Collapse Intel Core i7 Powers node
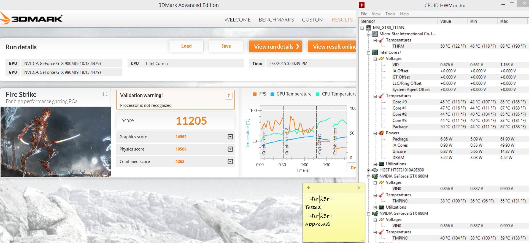This screenshot has height=243, width=529. pyautogui.click(x=375, y=133)
